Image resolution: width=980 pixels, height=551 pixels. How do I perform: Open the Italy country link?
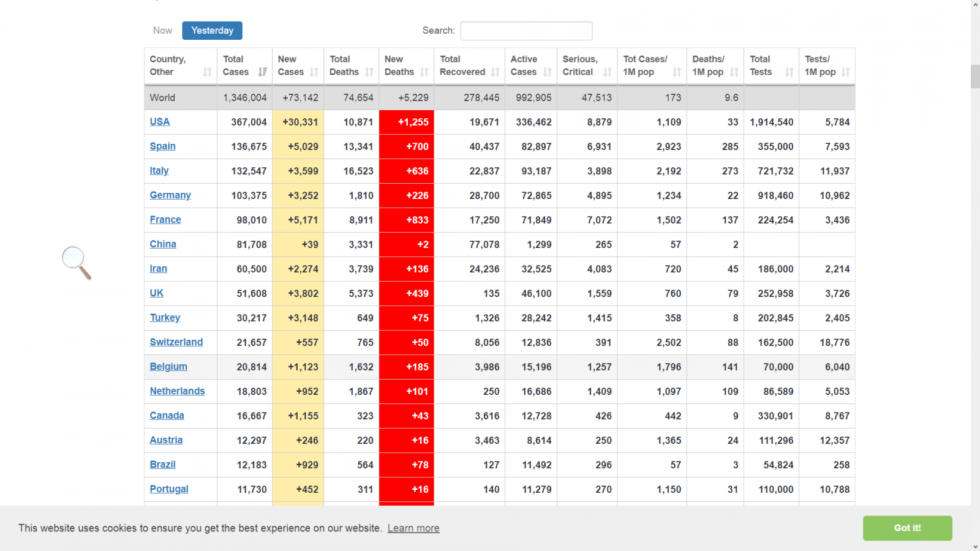pyautogui.click(x=159, y=171)
